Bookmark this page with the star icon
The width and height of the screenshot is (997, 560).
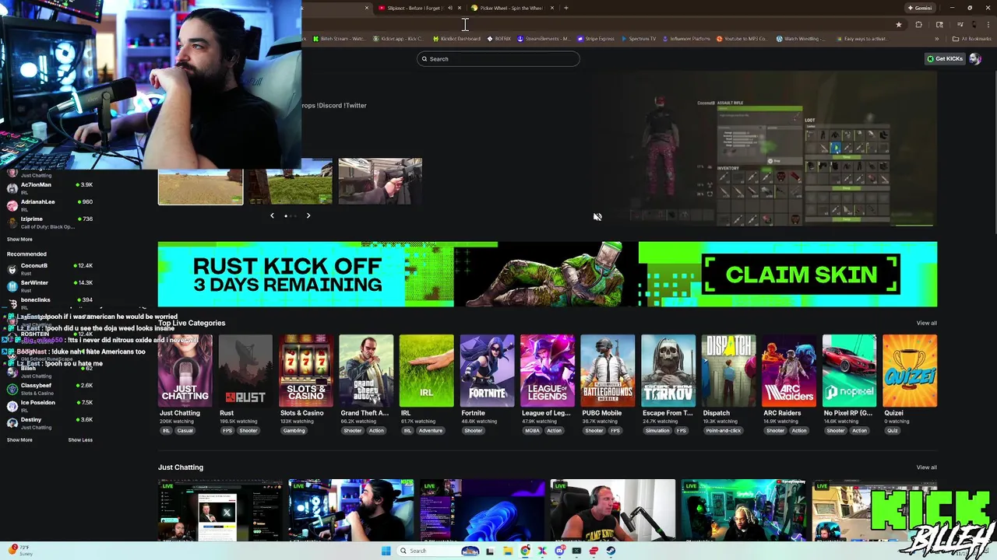coord(898,24)
